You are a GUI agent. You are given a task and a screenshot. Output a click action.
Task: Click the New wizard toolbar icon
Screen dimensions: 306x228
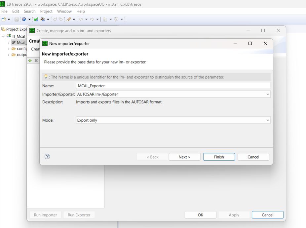pos(4,19)
